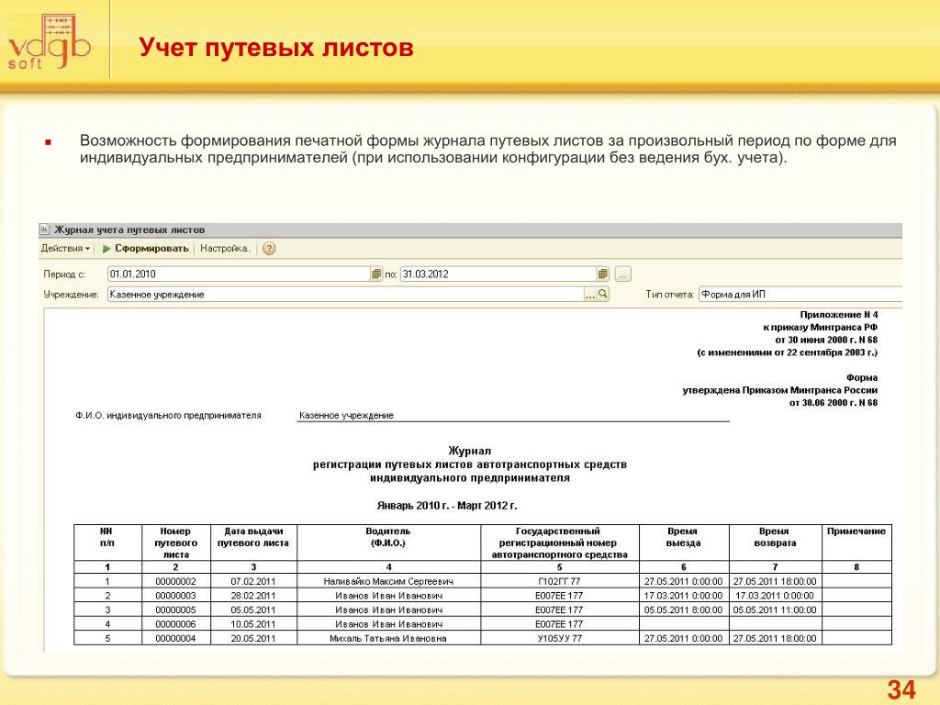The width and height of the screenshot is (940, 705).
Task: Open the Тип отчета combo box
Action: click(800, 295)
